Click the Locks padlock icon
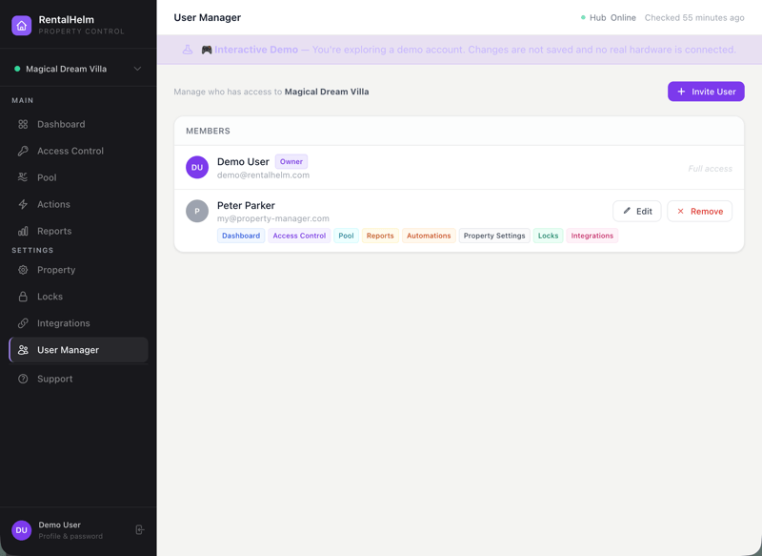This screenshot has height=556, width=762. tap(21, 297)
